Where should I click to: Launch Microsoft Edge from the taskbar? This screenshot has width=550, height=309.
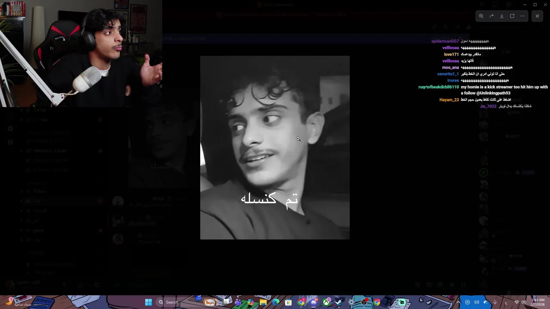pos(276,302)
